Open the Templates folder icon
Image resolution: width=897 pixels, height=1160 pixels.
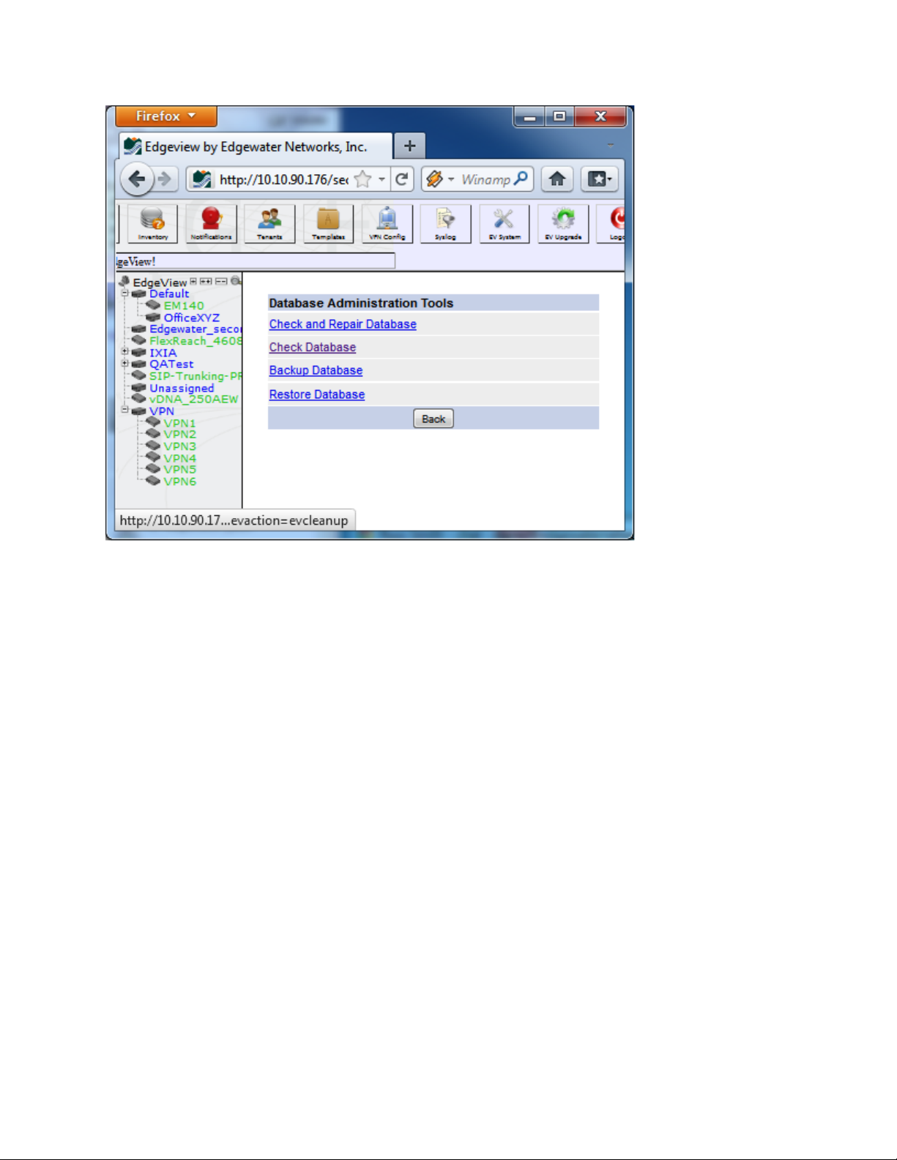328,223
